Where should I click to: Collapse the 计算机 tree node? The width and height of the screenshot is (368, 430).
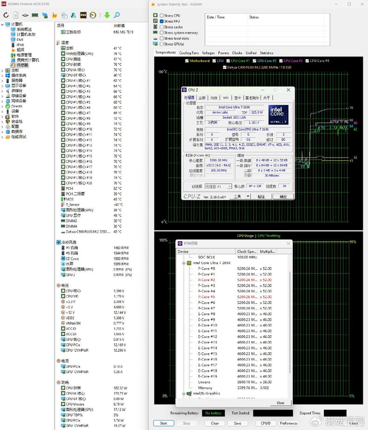[3, 24]
